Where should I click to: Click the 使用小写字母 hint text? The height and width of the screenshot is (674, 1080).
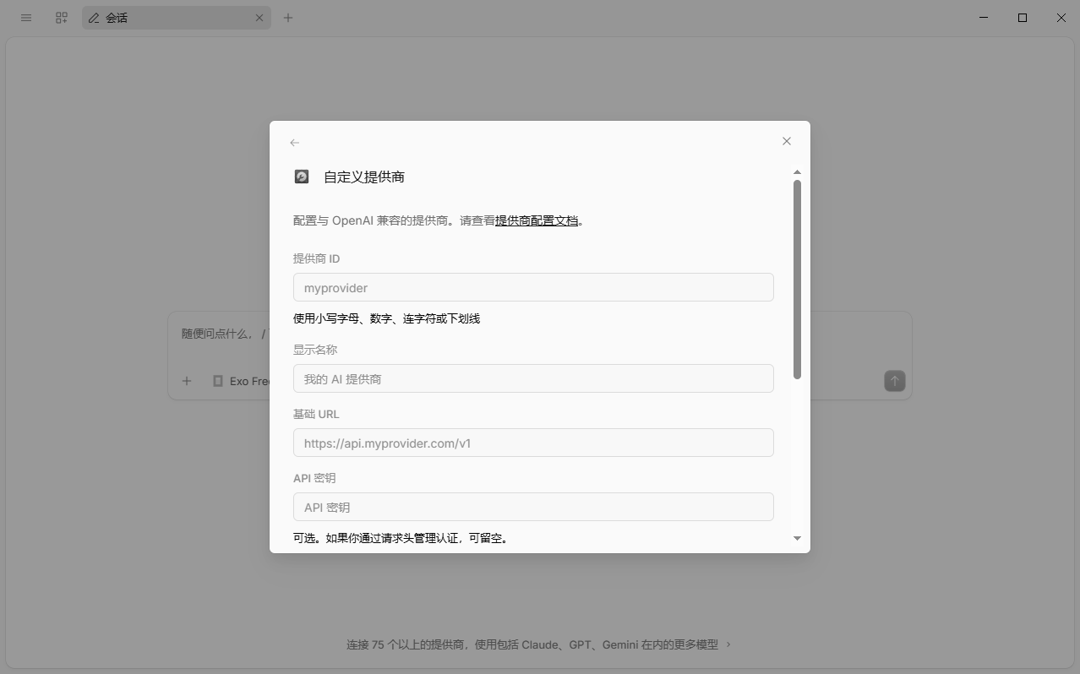pyautogui.click(x=386, y=318)
